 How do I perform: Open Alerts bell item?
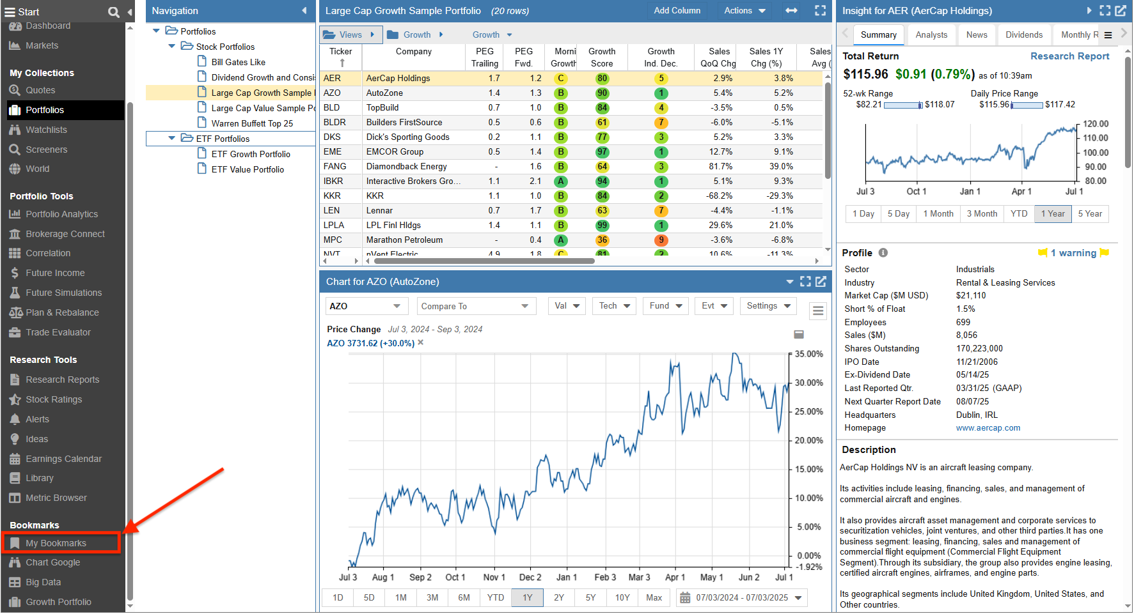[37, 419]
